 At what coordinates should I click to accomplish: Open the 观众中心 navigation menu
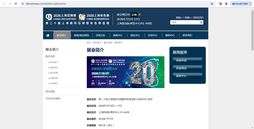[135, 35]
